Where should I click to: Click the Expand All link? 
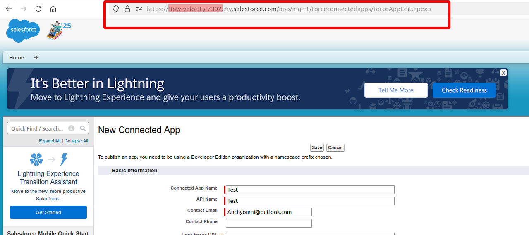click(50, 141)
